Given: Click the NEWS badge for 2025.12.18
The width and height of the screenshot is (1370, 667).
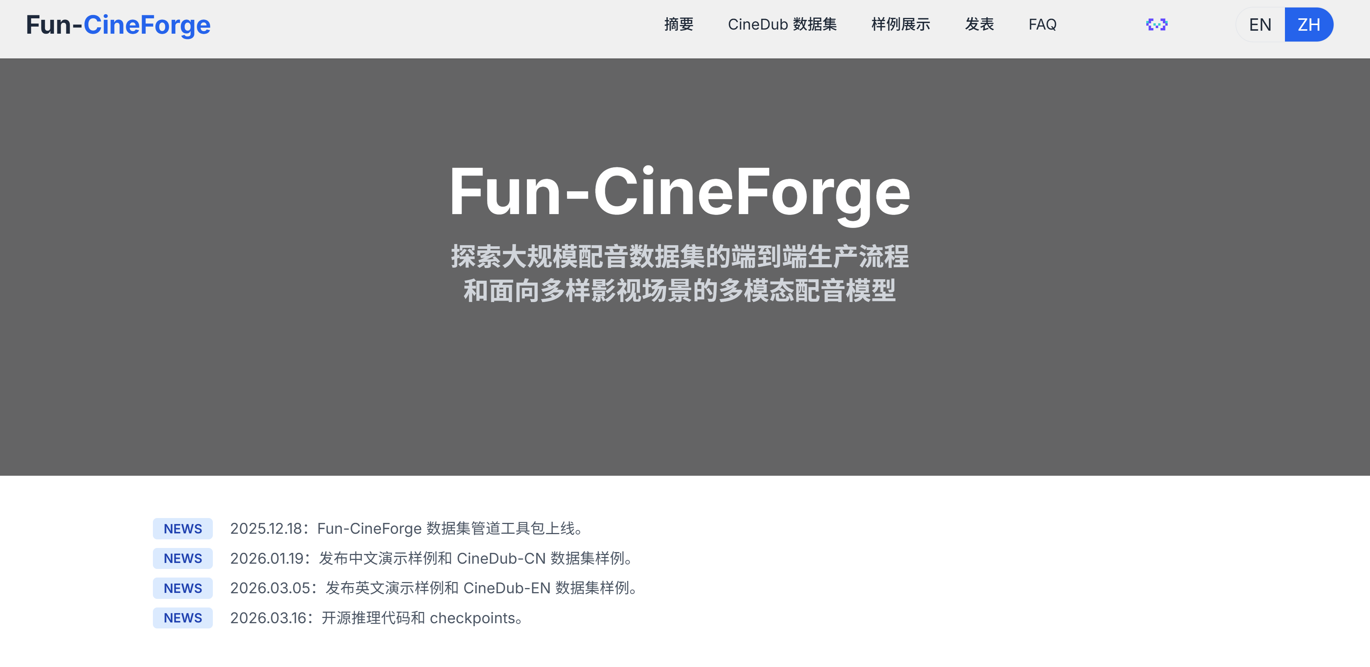Looking at the screenshot, I should 182,529.
